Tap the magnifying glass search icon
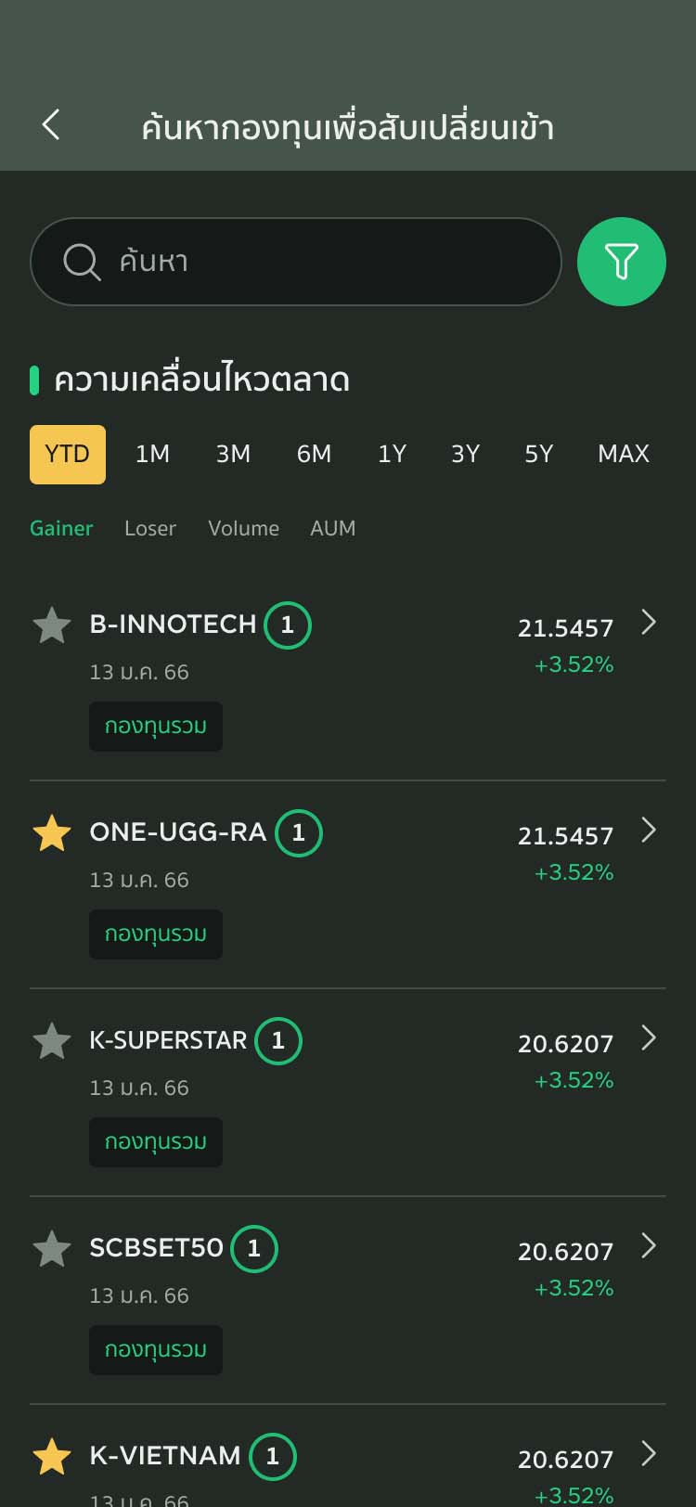This screenshot has width=696, height=1507. coord(82,262)
